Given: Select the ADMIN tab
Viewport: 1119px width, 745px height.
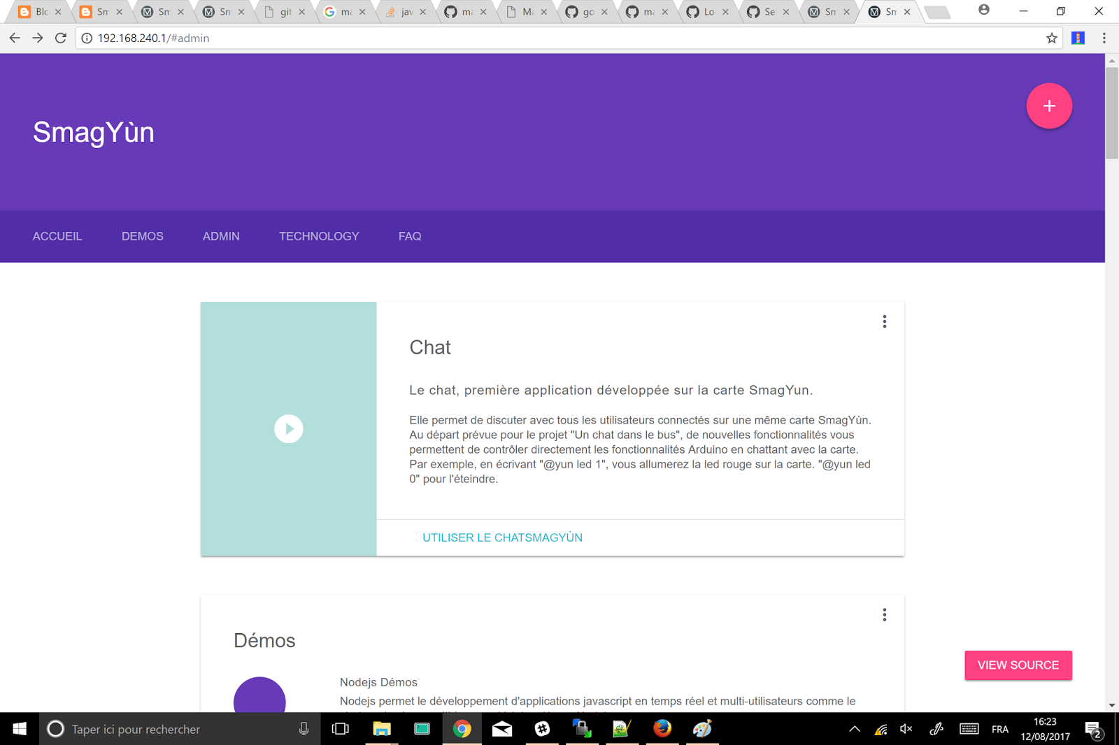Looking at the screenshot, I should point(221,236).
